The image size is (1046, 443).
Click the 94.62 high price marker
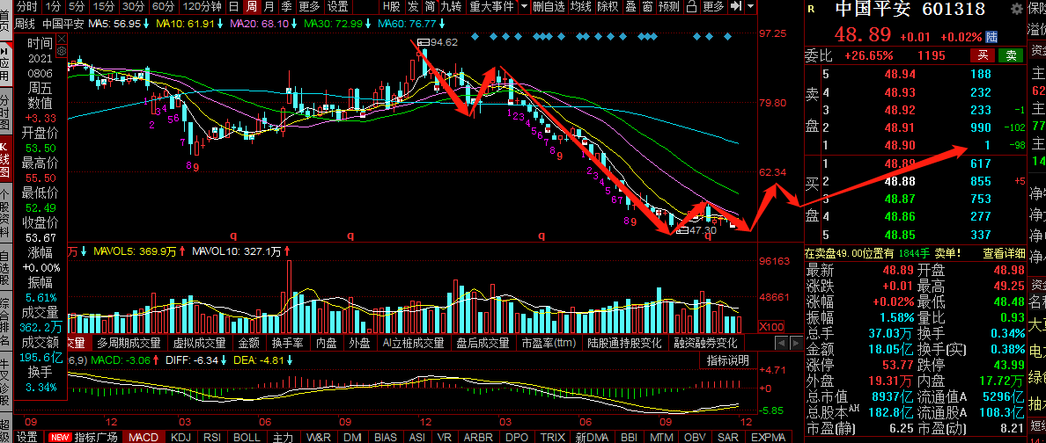click(x=443, y=42)
